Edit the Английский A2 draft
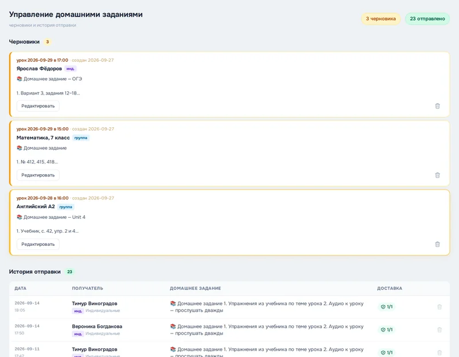The image size is (459, 357). tap(38, 244)
